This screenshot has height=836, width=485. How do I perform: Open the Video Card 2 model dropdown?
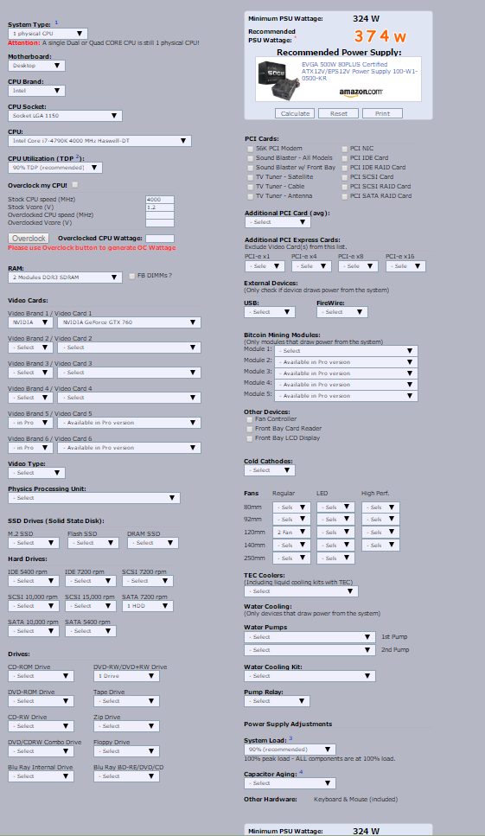(129, 347)
